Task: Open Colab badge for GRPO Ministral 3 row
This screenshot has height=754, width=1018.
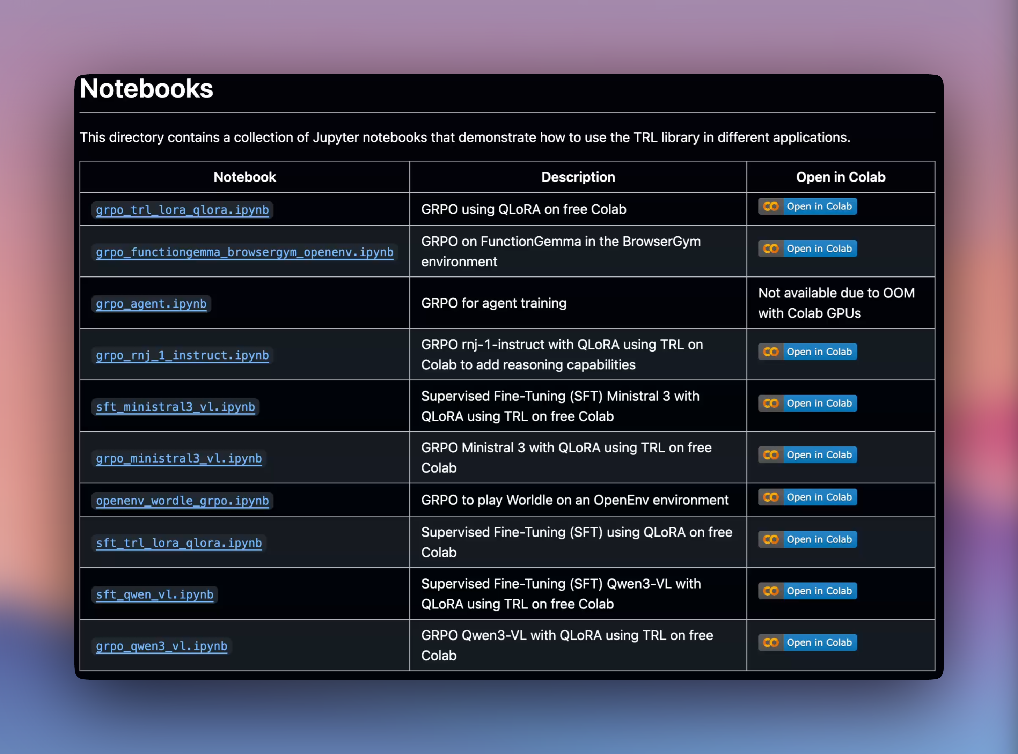Action: point(807,455)
